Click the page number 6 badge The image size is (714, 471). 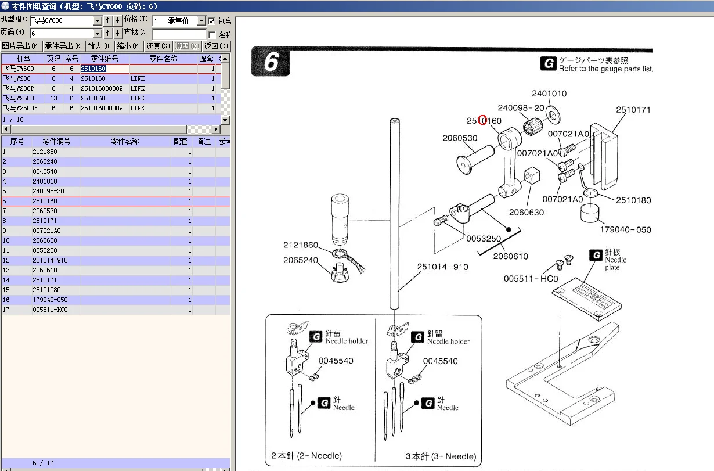pyautogui.click(x=270, y=62)
